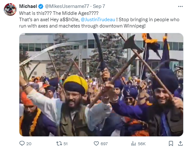Play the embedded crowd video thumbnail

click(101, 84)
